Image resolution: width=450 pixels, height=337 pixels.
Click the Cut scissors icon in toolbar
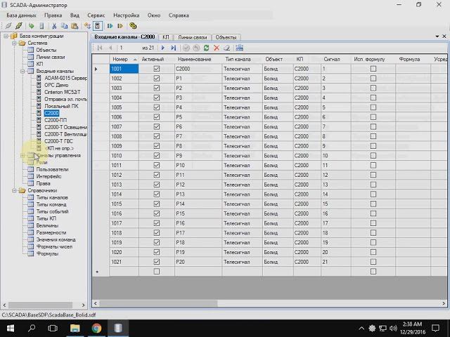click(55, 26)
